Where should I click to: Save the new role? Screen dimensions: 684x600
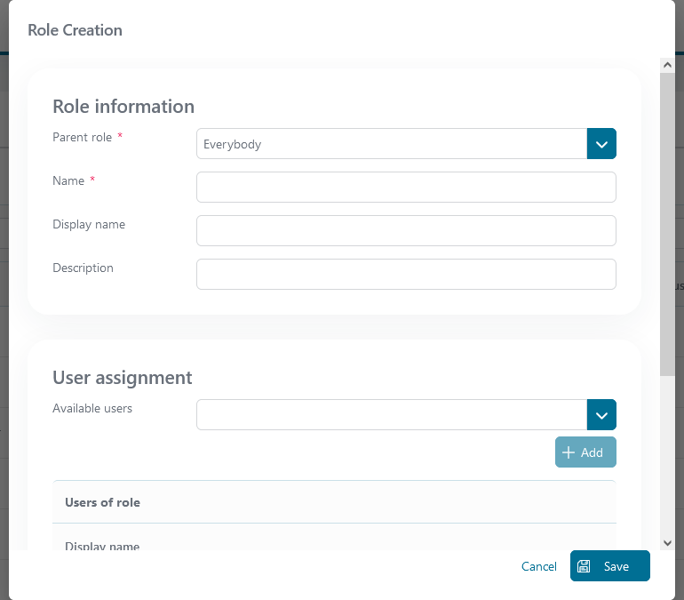pyautogui.click(x=610, y=566)
